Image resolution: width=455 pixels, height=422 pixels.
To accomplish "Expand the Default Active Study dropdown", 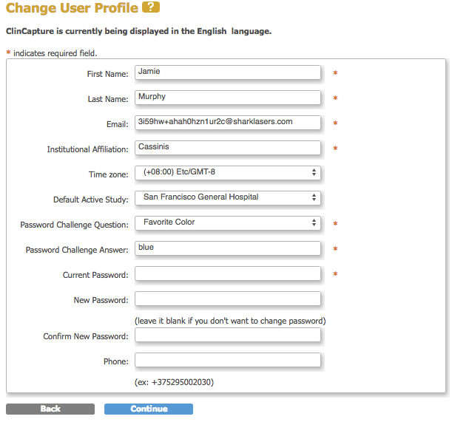I will 228,198.
